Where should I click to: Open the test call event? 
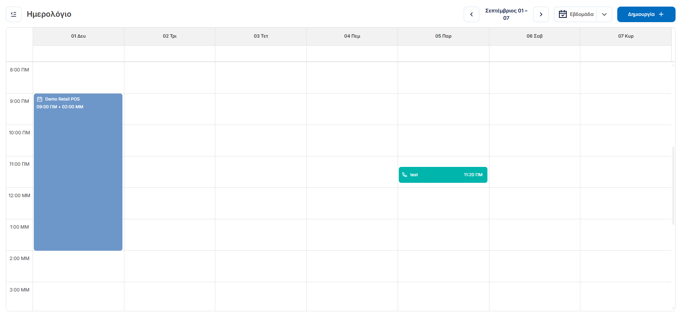click(x=443, y=175)
